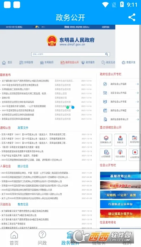Open 支持新型农业经营主体补贴申请指南 article
The width and height of the screenshot is (141, 247).
(18, 102)
